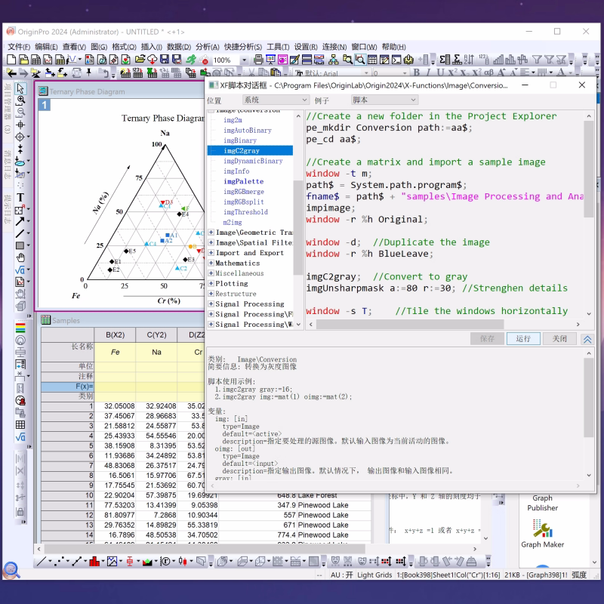Viewport: 604px width, 604px height.
Task: Click the Light Grids status bar entry
Action: 374,575
